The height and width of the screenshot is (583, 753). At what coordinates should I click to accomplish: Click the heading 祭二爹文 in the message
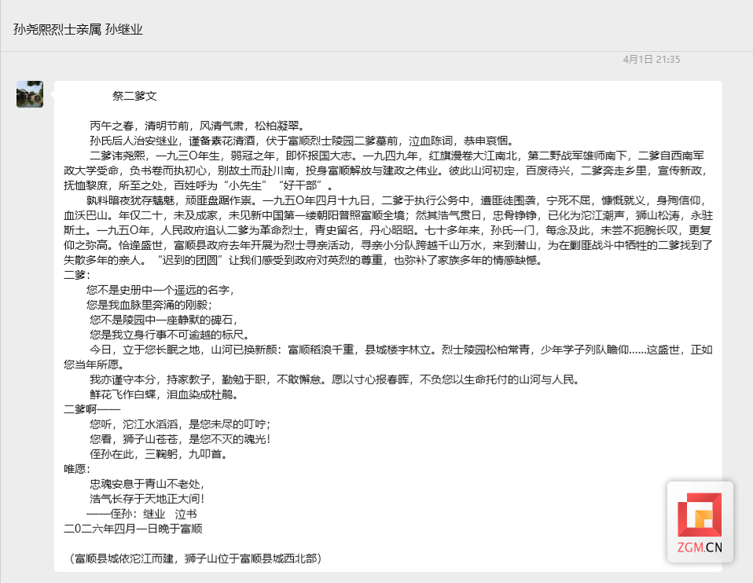point(134,96)
